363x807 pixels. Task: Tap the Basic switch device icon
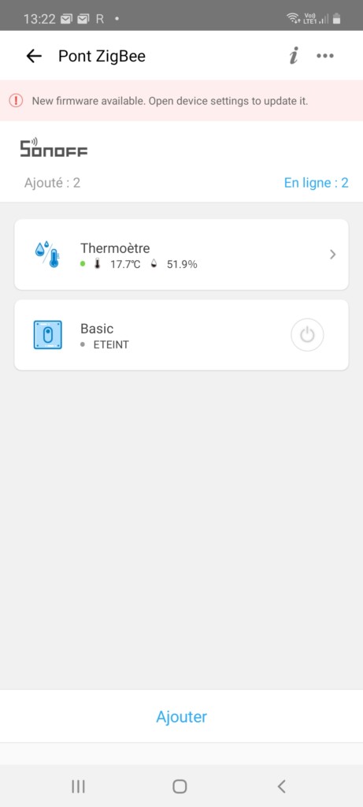(x=47, y=334)
